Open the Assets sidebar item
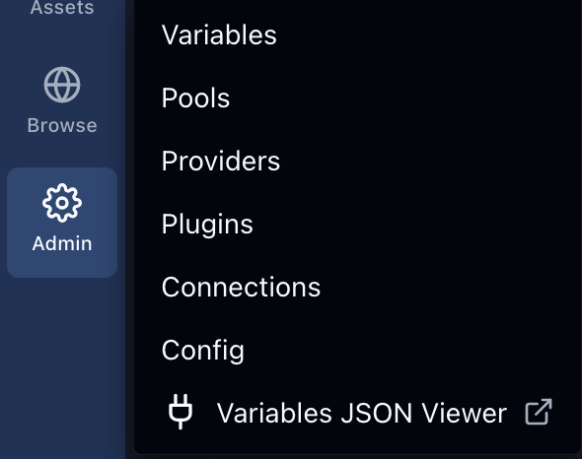The width and height of the screenshot is (582, 459). (x=62, y=8)
